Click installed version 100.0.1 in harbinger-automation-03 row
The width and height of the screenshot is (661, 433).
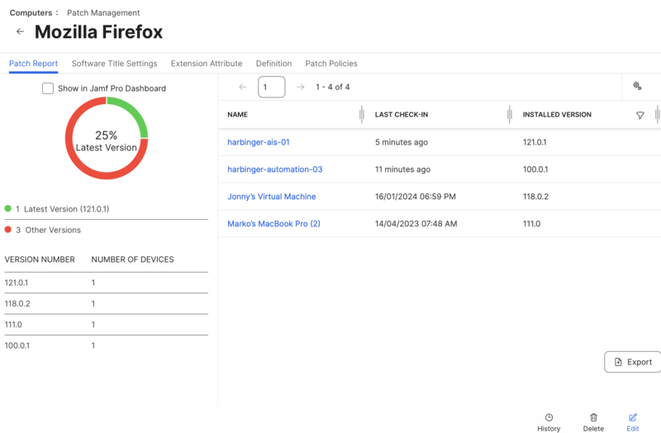pos(535,169)
